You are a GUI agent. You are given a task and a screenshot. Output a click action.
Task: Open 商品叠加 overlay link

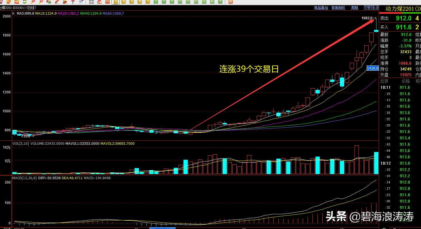coord(321,8)
